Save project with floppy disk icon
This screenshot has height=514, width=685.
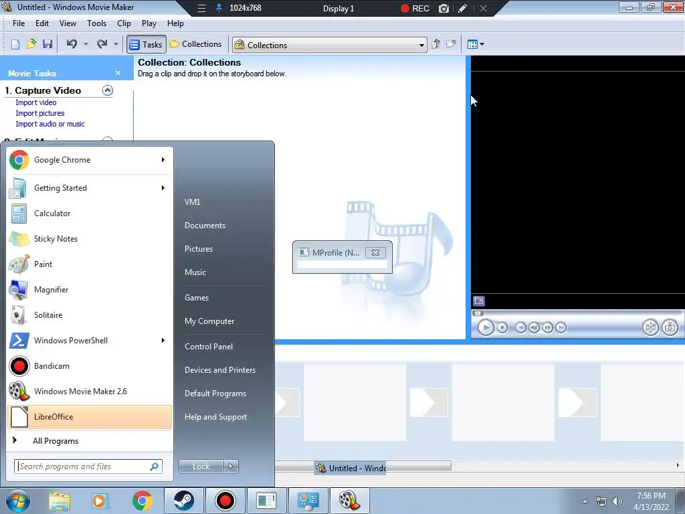pyautogui.click(x=47, y=44)
